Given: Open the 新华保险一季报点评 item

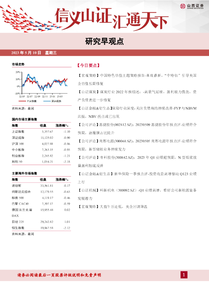Looking at the screenshot, I should [x=137, y=178].
